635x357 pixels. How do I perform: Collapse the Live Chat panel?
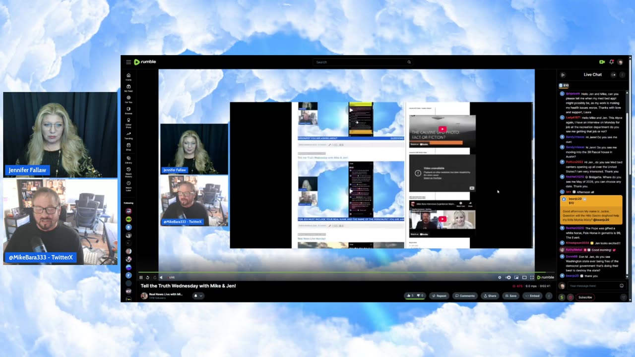[x=563, y=75]
